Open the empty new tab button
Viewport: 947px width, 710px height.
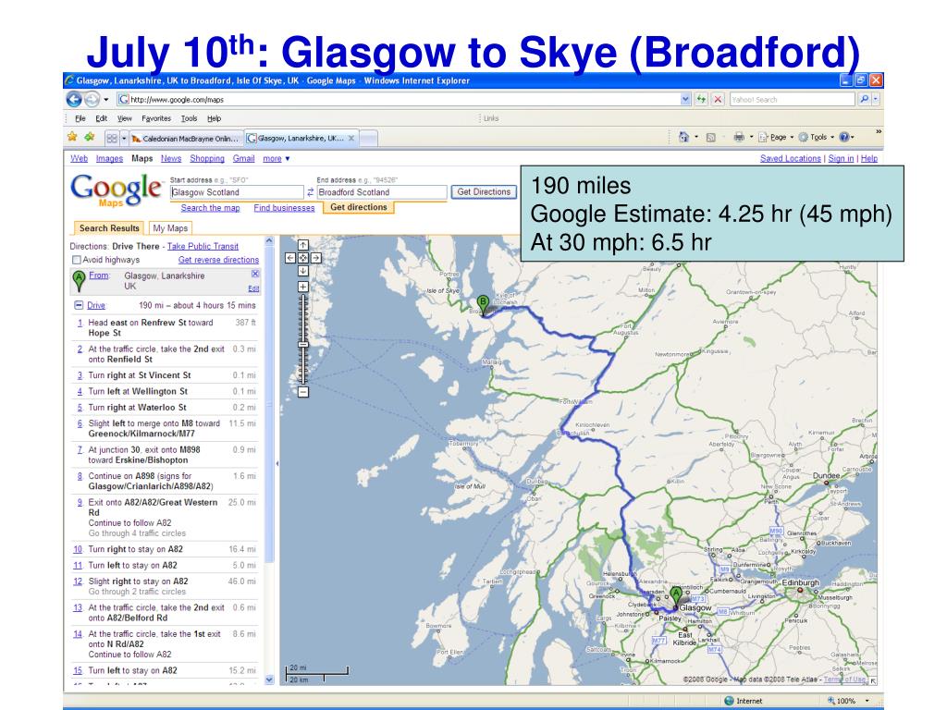(369, 139)
